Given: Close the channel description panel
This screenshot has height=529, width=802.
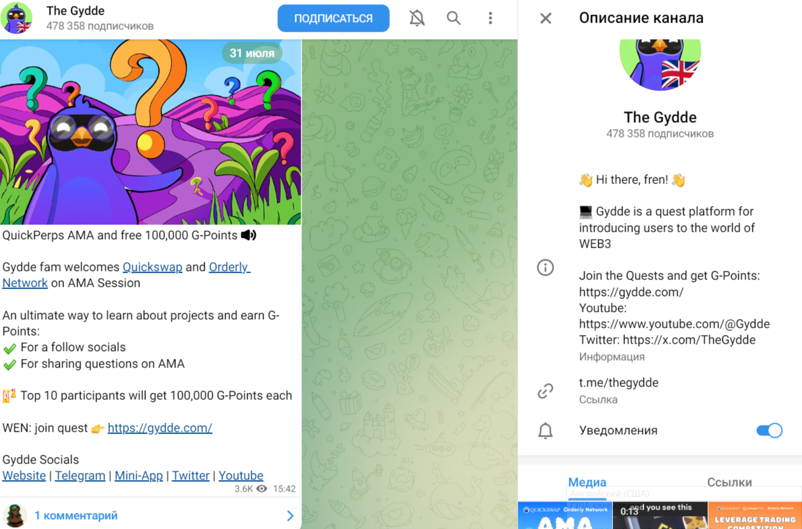Looking at the screenshot, I should [x=546, y=18].
